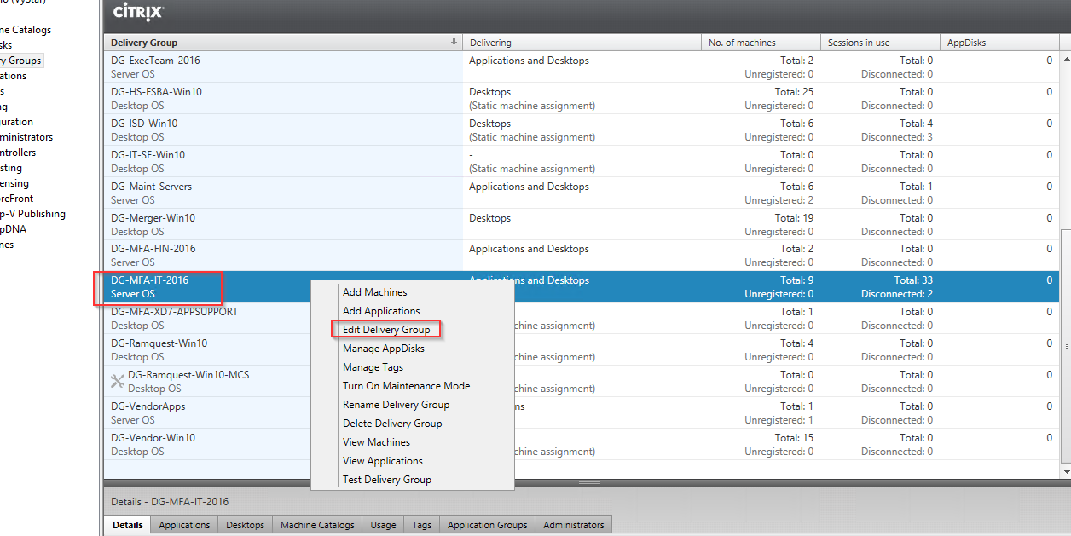Open the Application Groups tab
Screen dimensions: 1071x536
[x=488, y=525]
